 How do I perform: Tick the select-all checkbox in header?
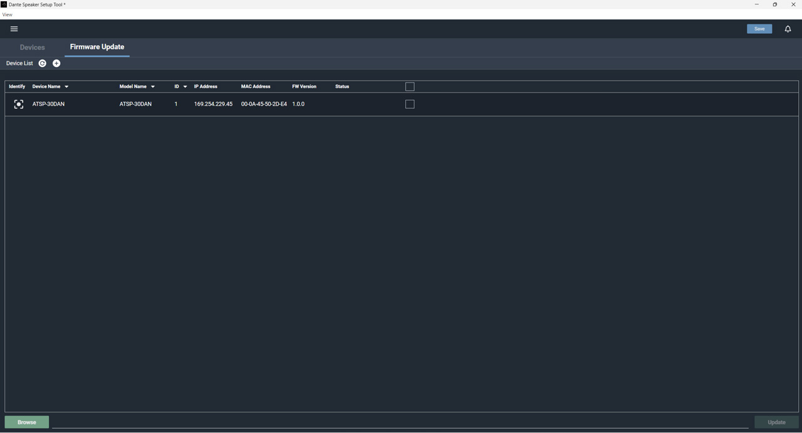[410, 87]
